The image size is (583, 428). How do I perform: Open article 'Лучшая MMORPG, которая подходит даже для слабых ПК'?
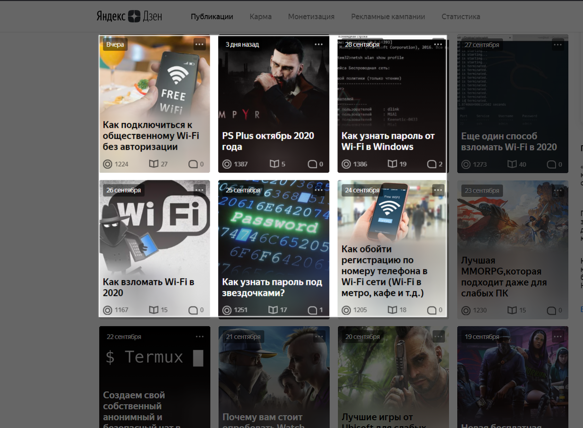tap(504, 277)
